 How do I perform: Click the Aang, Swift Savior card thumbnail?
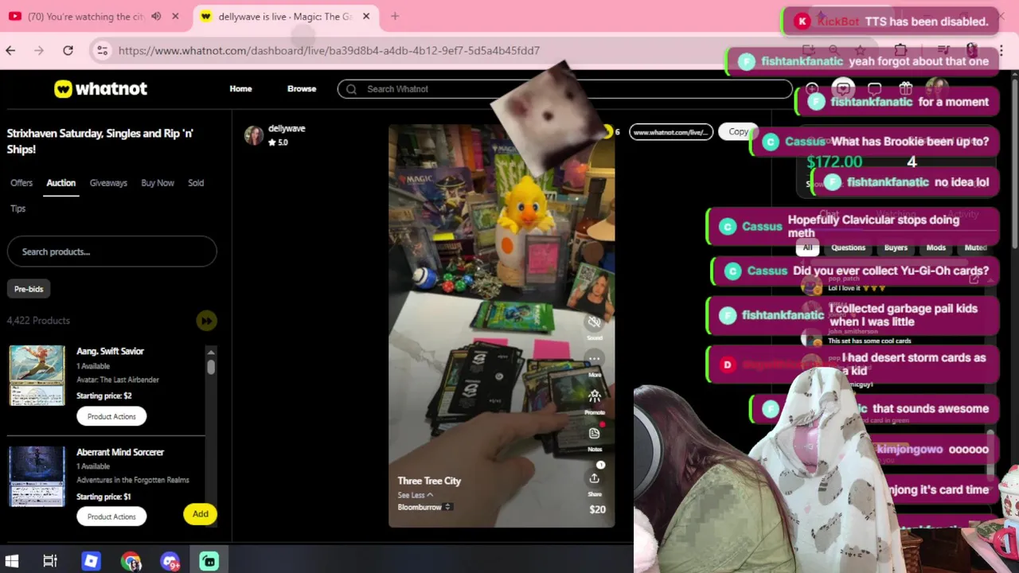pyautogui.click(x=37, y=375)
